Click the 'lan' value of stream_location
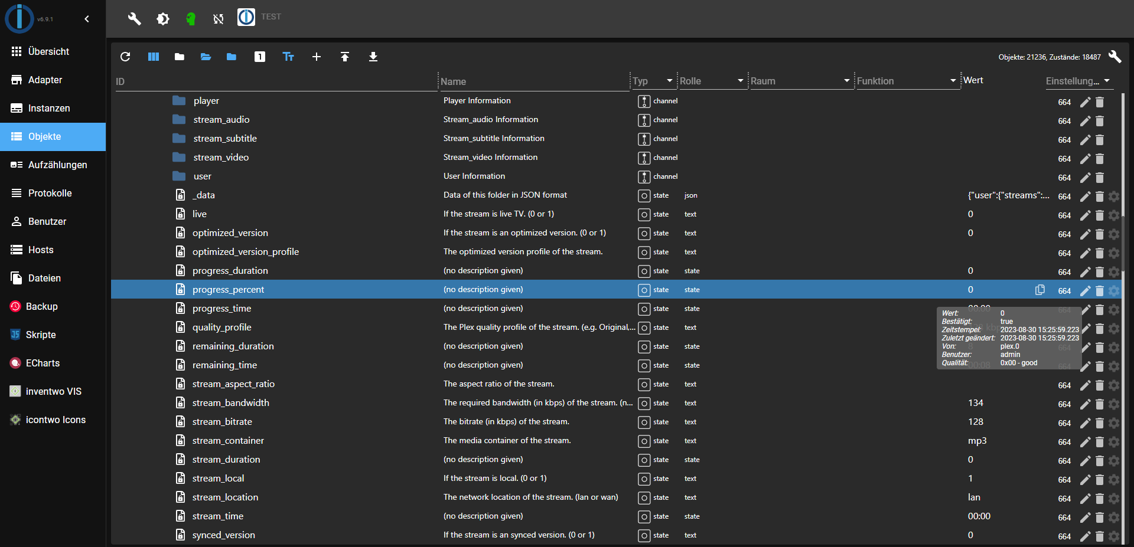The height and width of the screenshot is (547, 1134). pos(974,497)
